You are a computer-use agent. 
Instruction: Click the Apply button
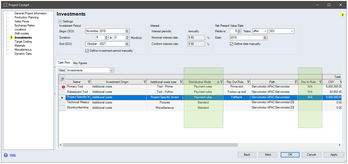tap(334, 155)
